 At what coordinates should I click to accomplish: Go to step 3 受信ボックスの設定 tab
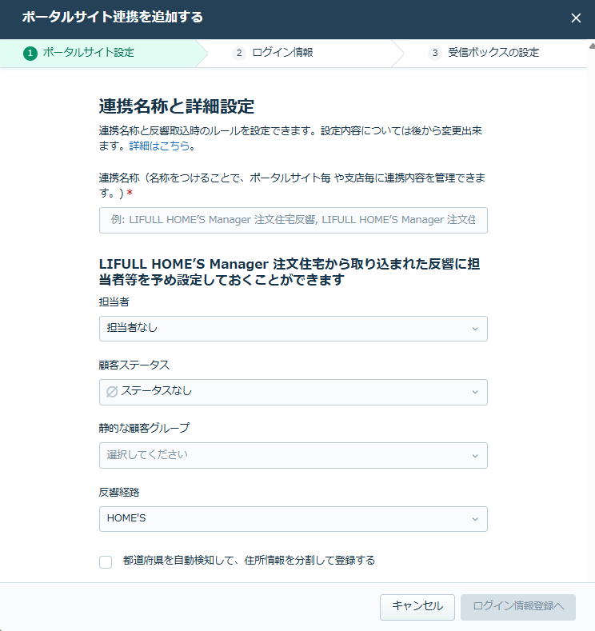coord(489,53)
